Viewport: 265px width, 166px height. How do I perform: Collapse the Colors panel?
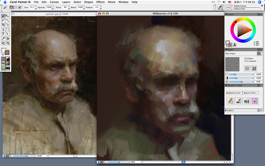coord(226,14)
